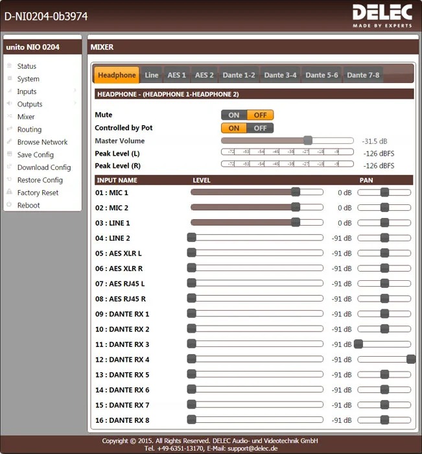Click the support@delec.de email text

tap(253, 449)
